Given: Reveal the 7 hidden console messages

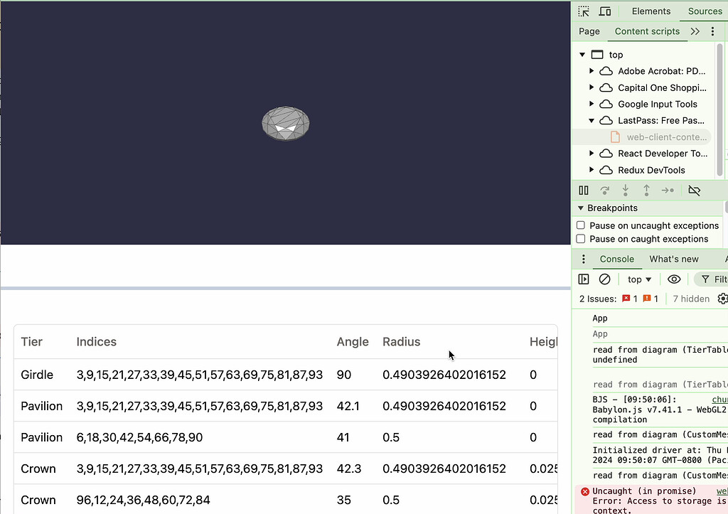Looking at the screenshot, I should click(x=690, y=299).
